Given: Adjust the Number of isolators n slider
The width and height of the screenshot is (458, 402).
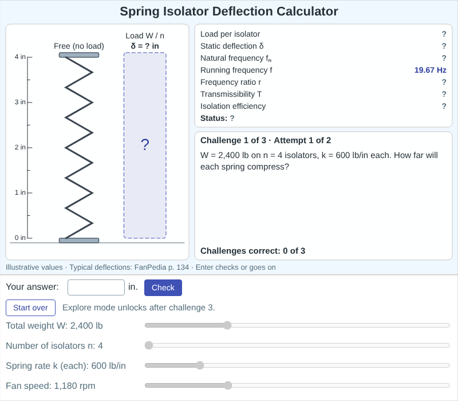Looking at the screenshot, I should coord(297,345).
